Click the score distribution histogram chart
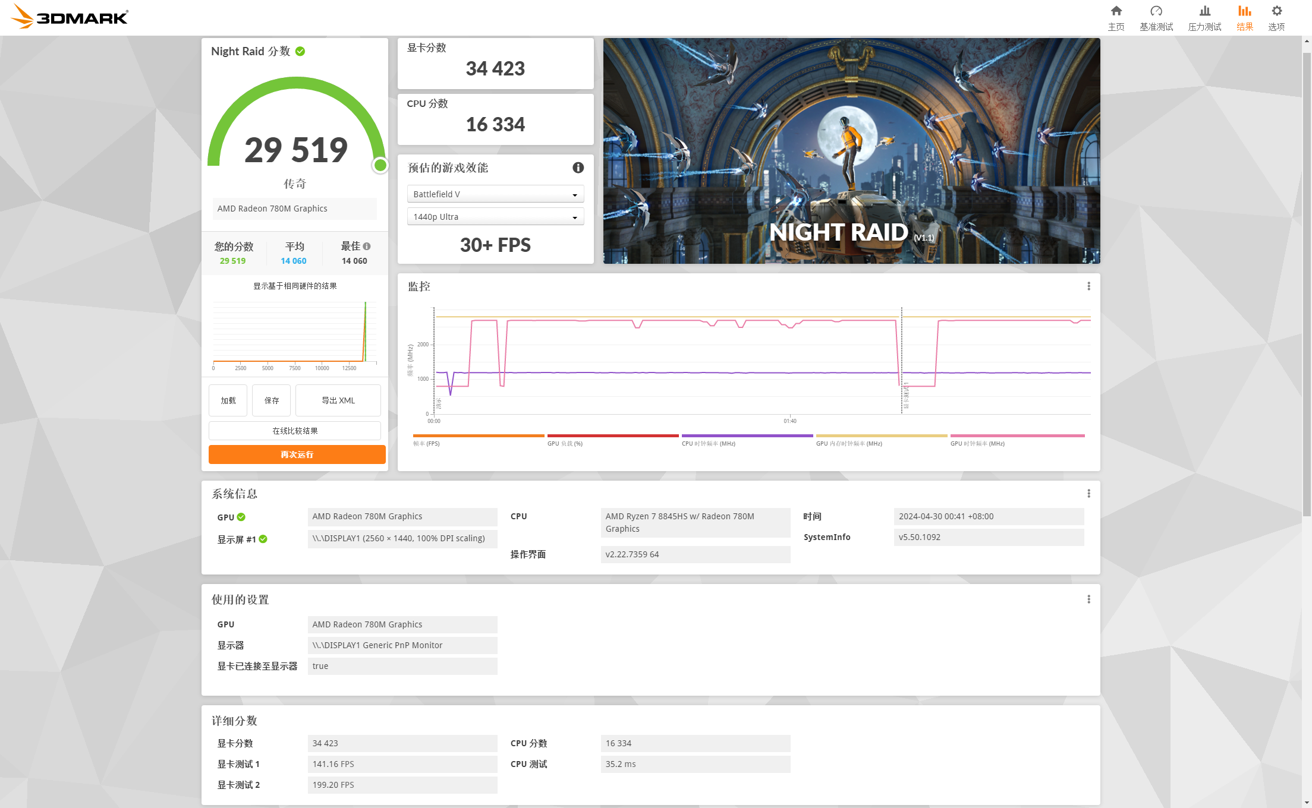Image resolution: width=1312 pixels, height=808 pixels. click(x=295, y=336)
